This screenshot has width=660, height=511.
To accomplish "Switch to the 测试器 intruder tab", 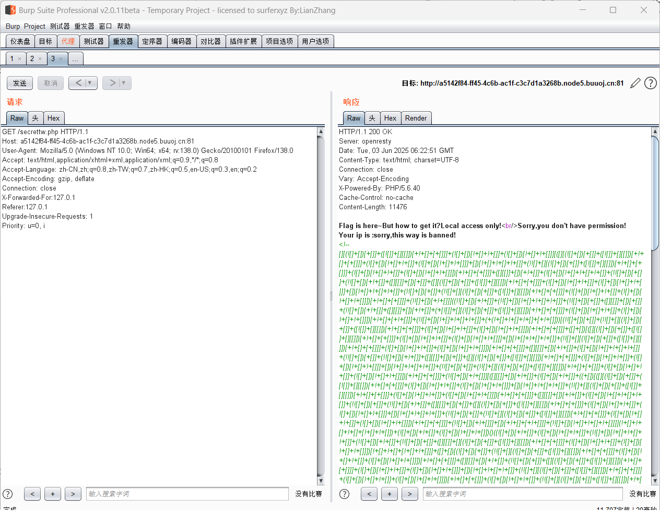I will click(94, 41).
